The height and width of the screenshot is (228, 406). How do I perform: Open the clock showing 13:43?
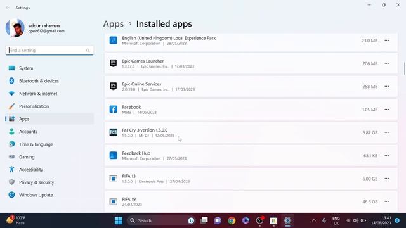[x=381, y=220]
